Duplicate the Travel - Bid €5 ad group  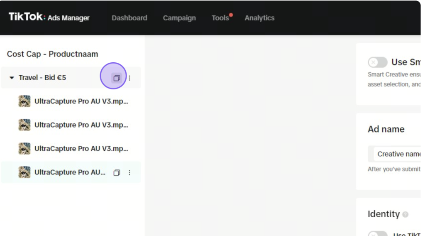pyautogui.click(x=117, y=78)
